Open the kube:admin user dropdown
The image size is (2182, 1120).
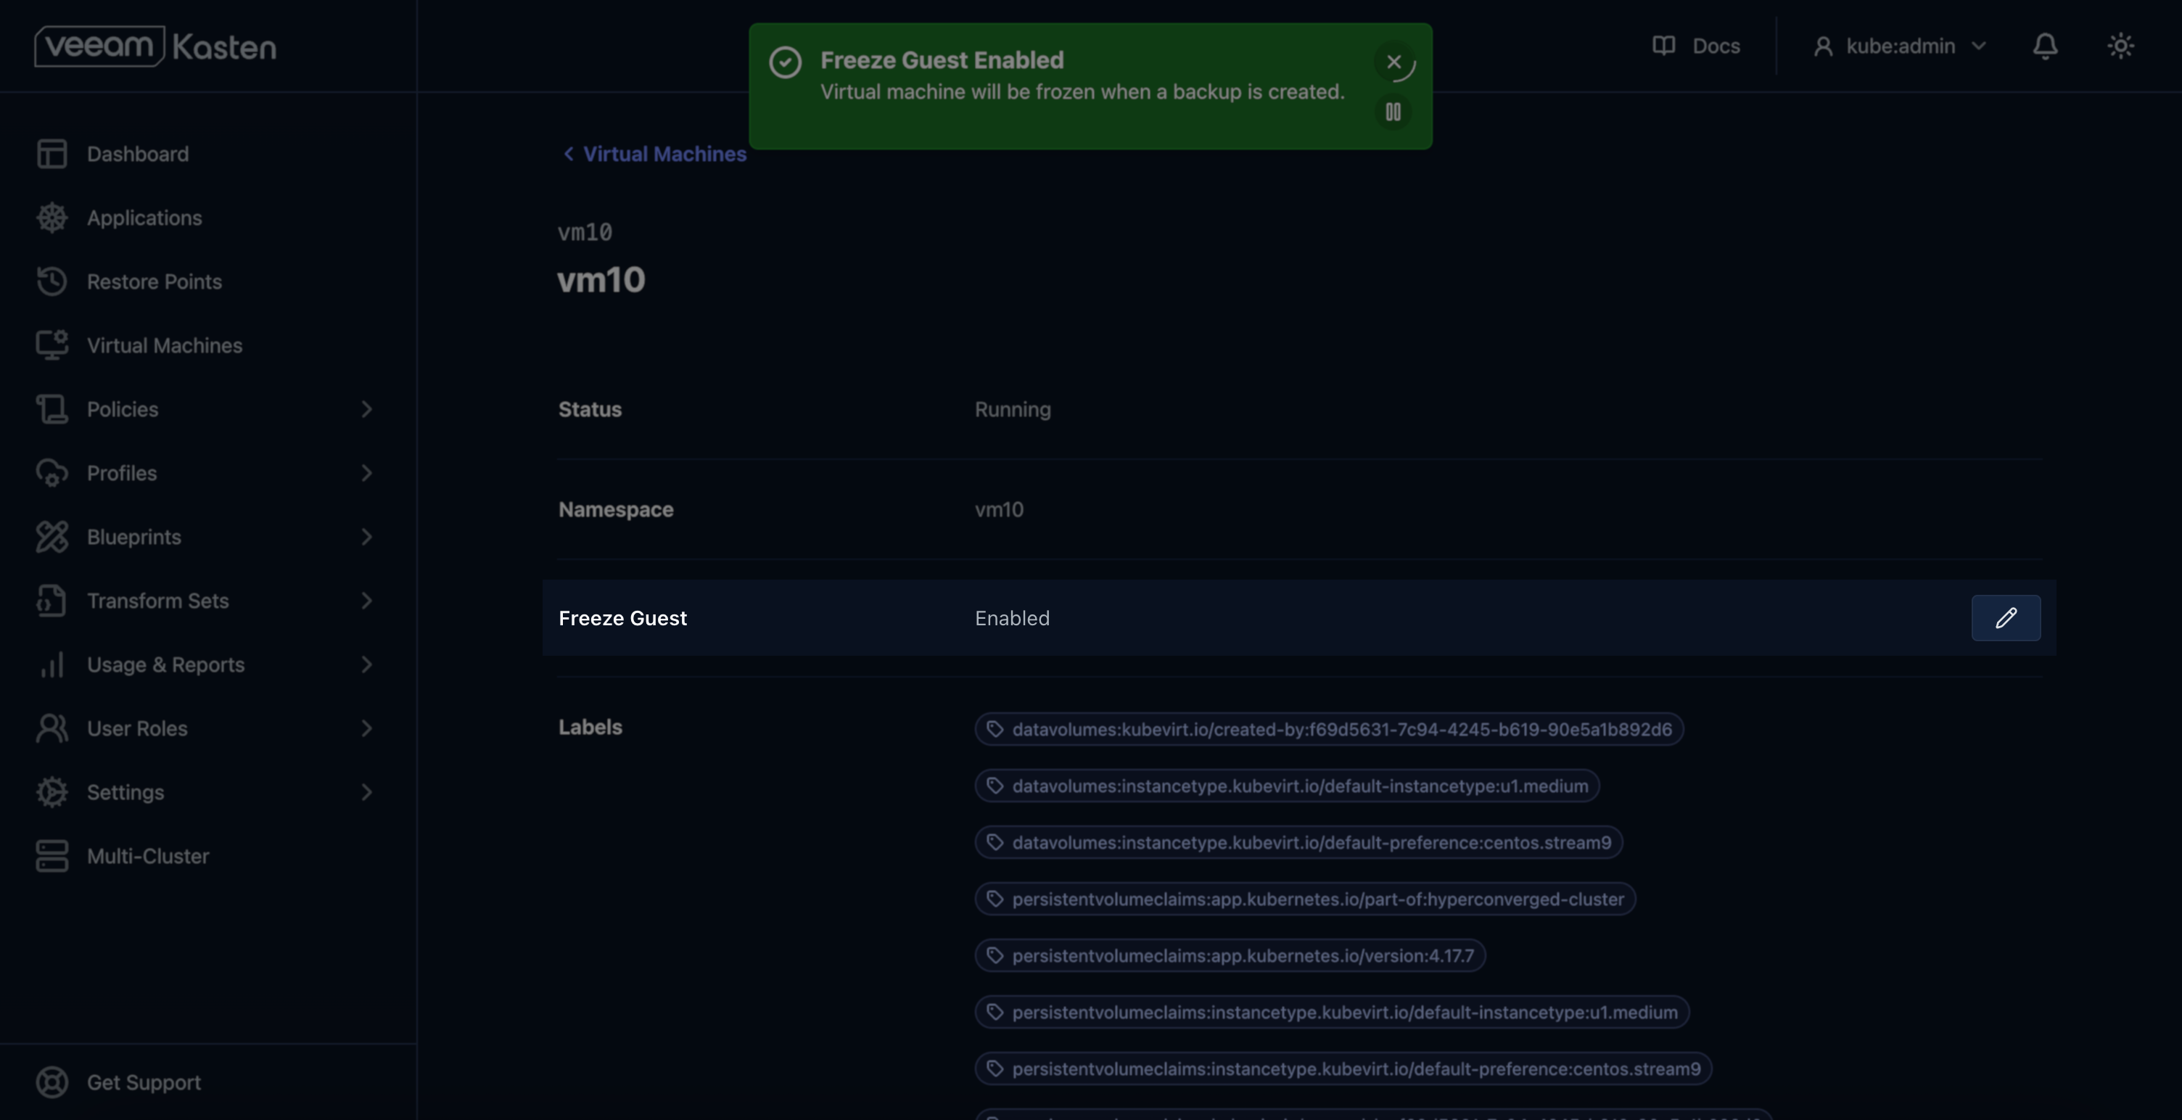click(x=1900, y=46)
